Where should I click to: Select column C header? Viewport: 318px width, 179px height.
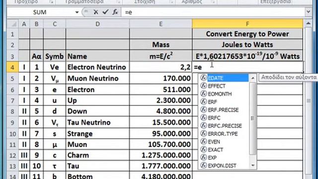[55, 24]
